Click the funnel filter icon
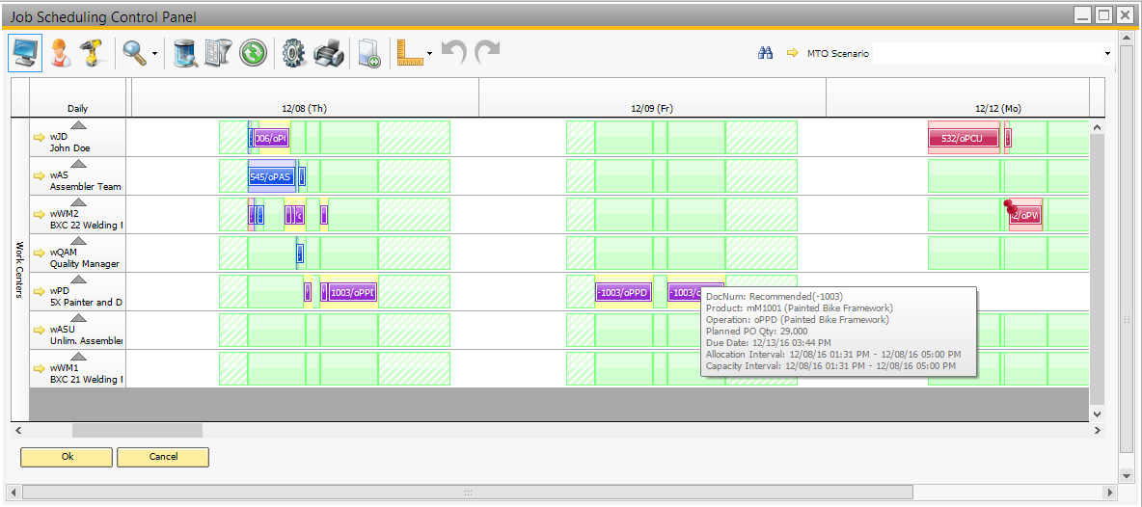The width and height of the screenshot is (1142, 507). [219, 53]
